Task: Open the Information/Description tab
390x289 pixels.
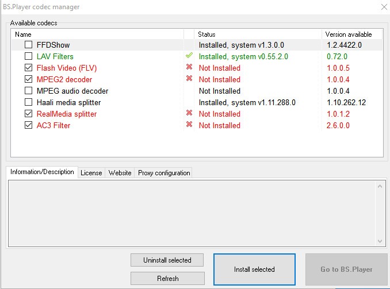Action: click(x=42, y=172)
